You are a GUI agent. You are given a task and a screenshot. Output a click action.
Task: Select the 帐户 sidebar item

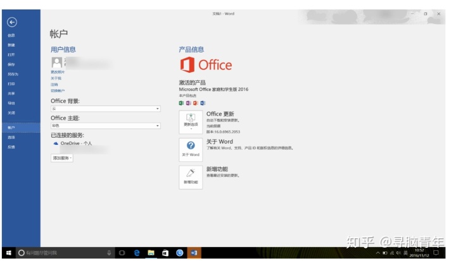pos(21,128)
